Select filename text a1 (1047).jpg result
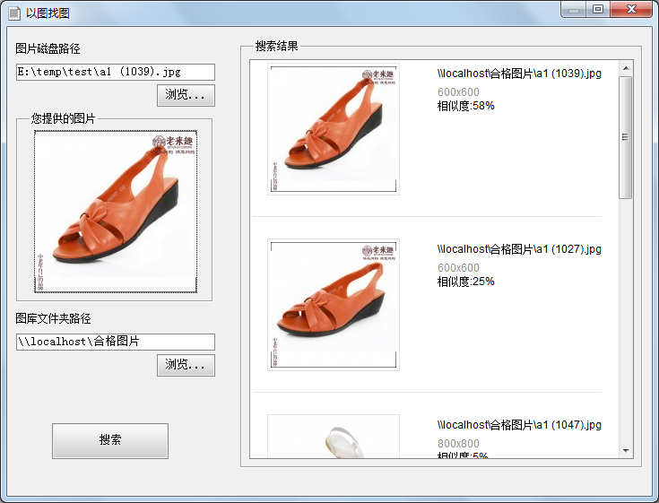659x503 pixels. (519, 425)
